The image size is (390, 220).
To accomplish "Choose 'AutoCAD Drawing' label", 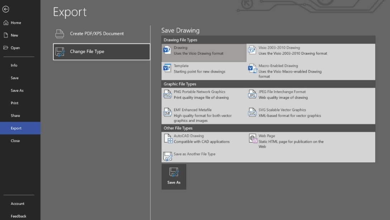I will pos(189,136).
